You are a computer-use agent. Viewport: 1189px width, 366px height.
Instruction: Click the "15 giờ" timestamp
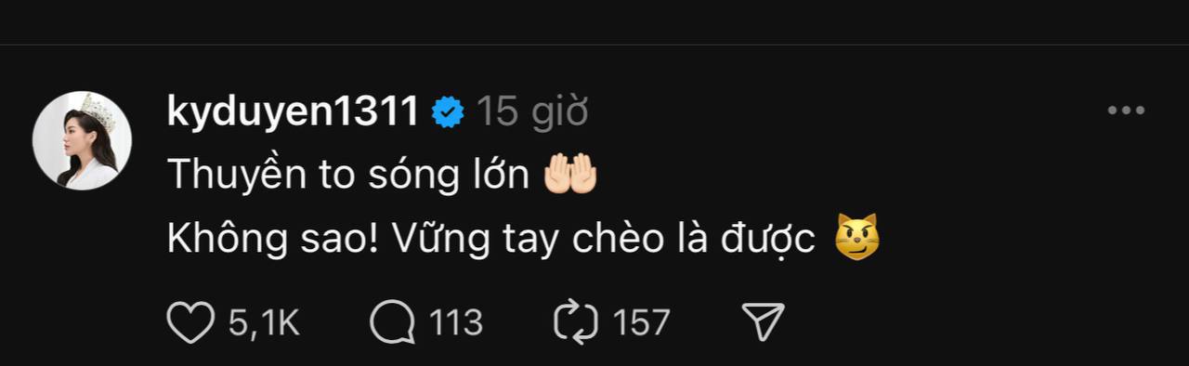pyautogui.click(x=532, y=112)
